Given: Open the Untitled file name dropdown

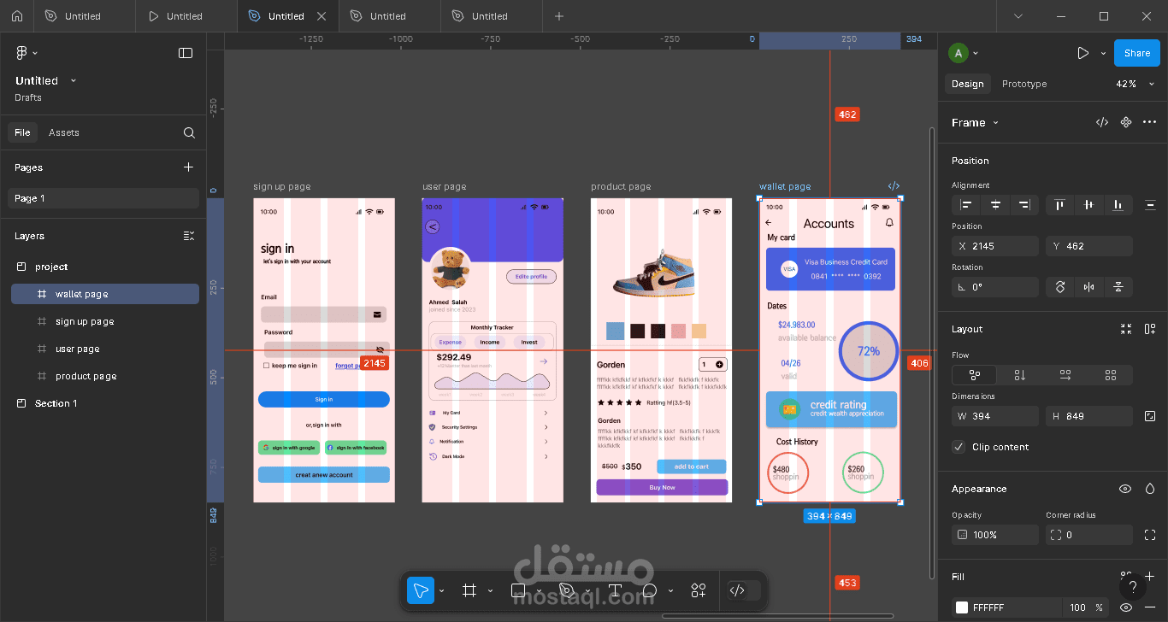Looking at the screenshot, I should pyautogui.click(x=73, y=80).
